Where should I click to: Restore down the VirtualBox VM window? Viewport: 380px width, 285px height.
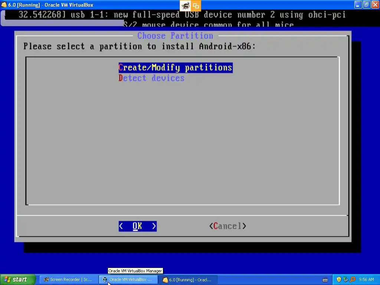pyautogui.click(x=366, y=5)
